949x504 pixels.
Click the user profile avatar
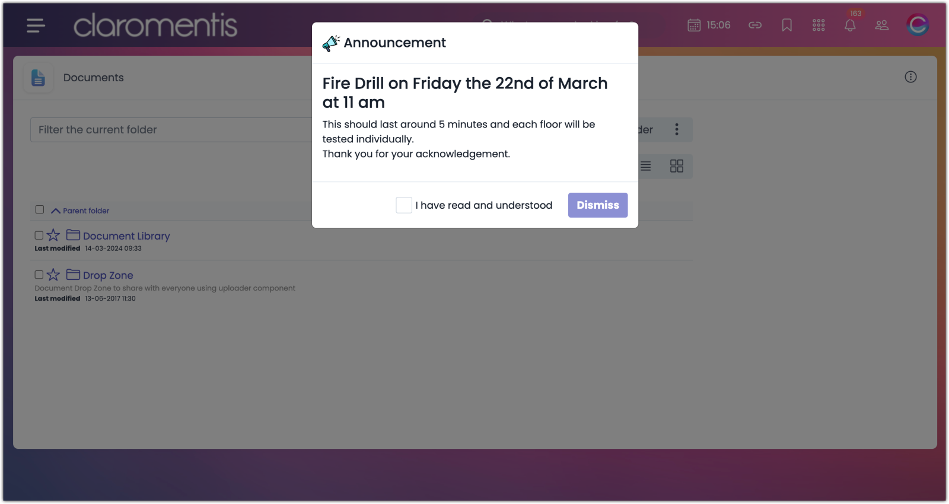(917, 25)
